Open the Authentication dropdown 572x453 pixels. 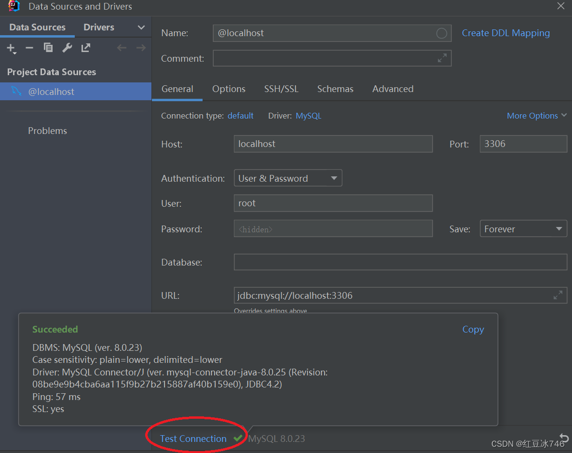288,178
